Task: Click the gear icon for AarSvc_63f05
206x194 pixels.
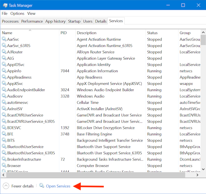Action: tap(4, 45)
